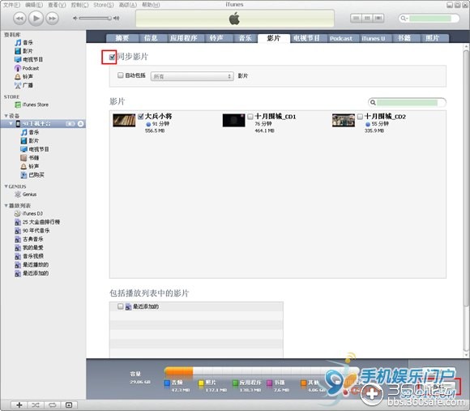
Task: Open the Library Podcast icon
Action: [18, 68]
